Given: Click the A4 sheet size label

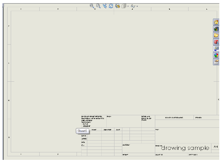Looking at the screenshot, I should (216, 147).
